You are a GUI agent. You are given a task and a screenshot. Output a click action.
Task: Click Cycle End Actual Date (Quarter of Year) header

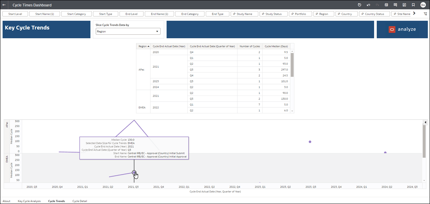click(212, 46)
